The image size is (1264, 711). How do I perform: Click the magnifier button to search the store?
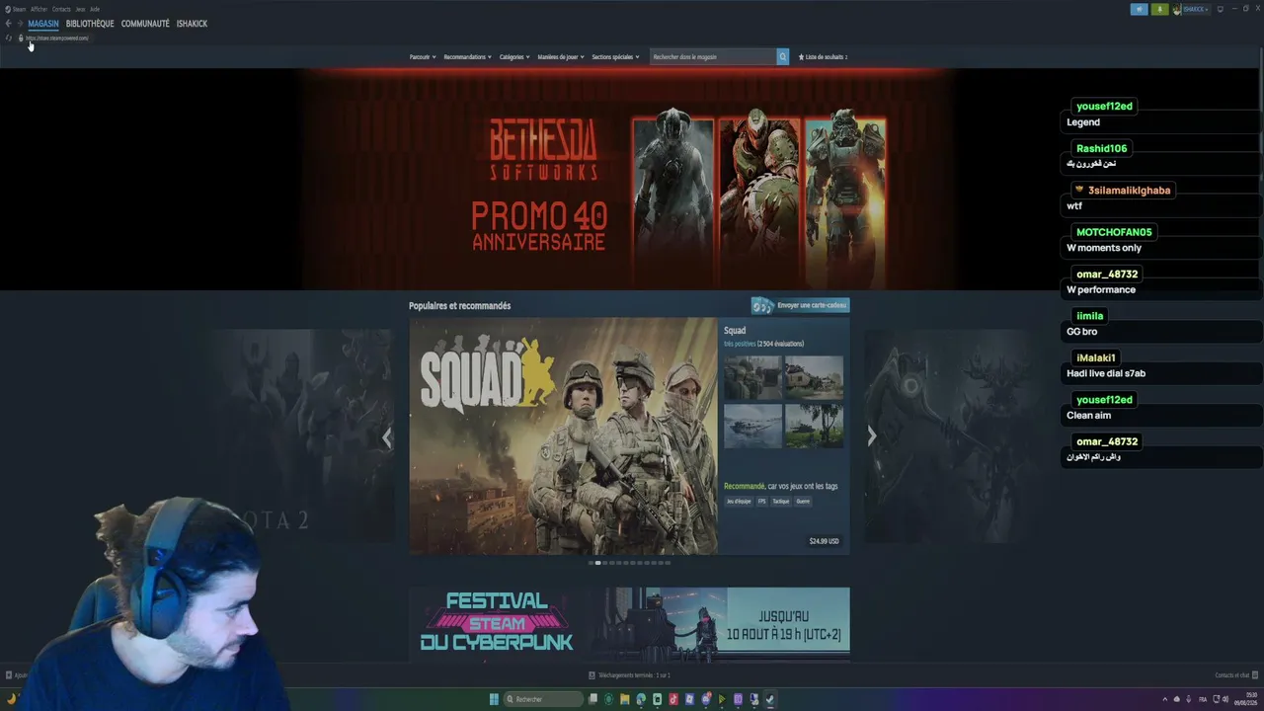pyautogui.click(x=783, y=57)
